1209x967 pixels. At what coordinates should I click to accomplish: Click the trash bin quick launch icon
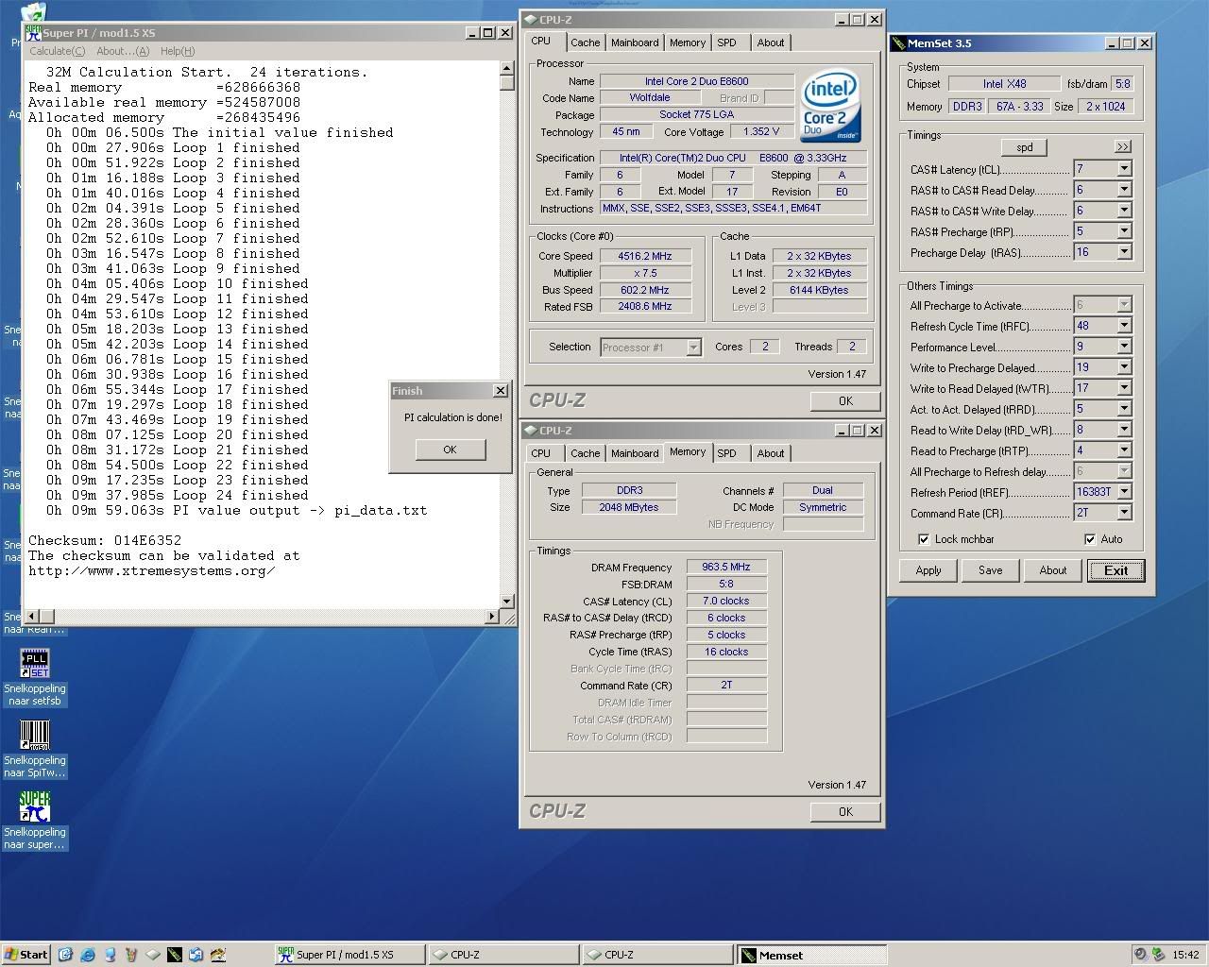tap(131, 955)
